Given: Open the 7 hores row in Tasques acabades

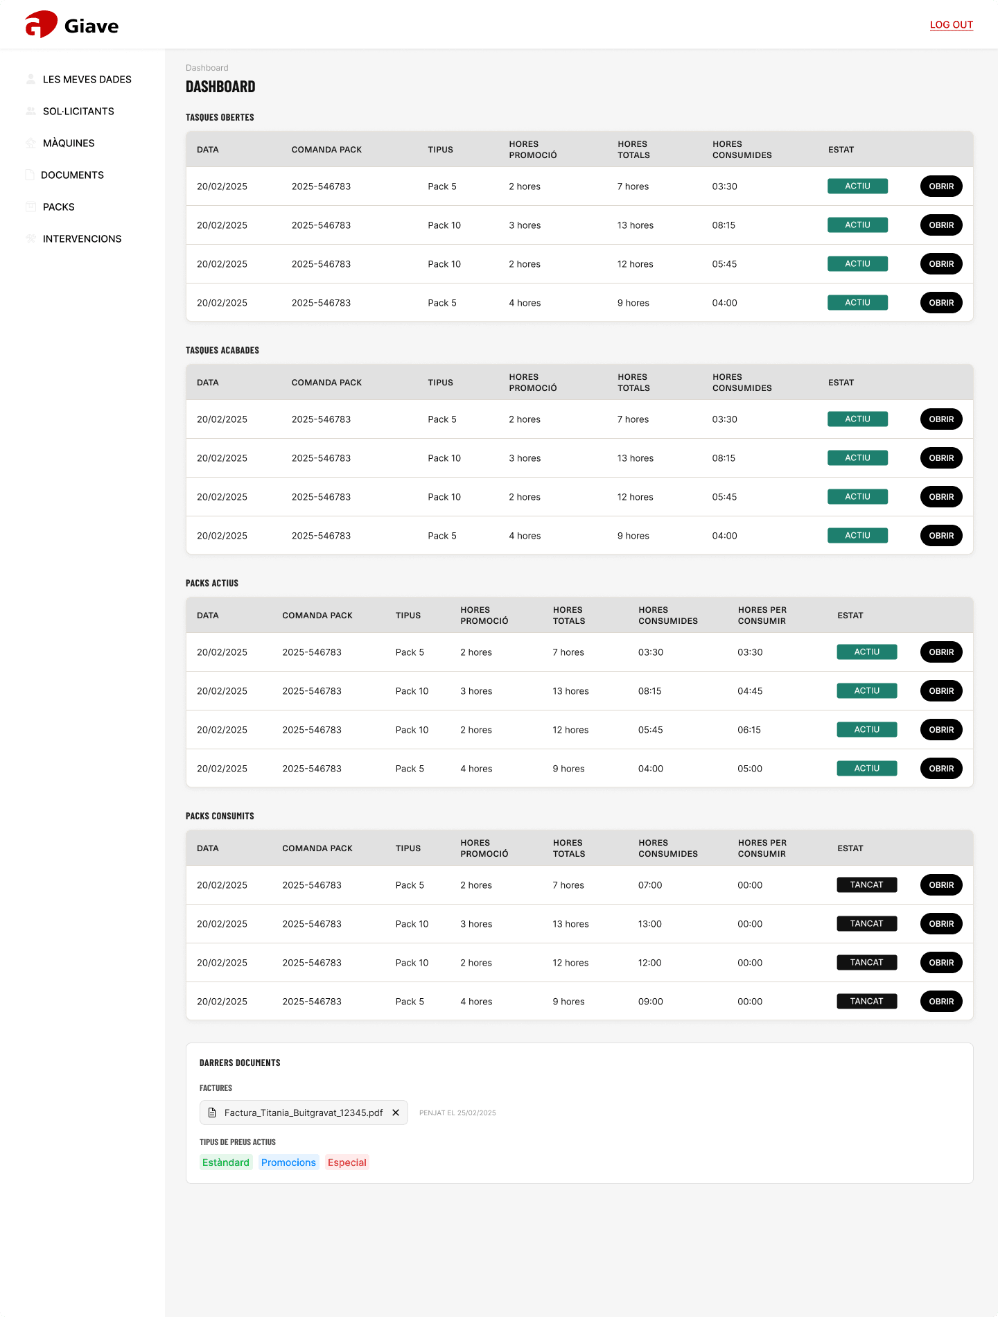Looking at the screenshot, I should pos(941,419).
